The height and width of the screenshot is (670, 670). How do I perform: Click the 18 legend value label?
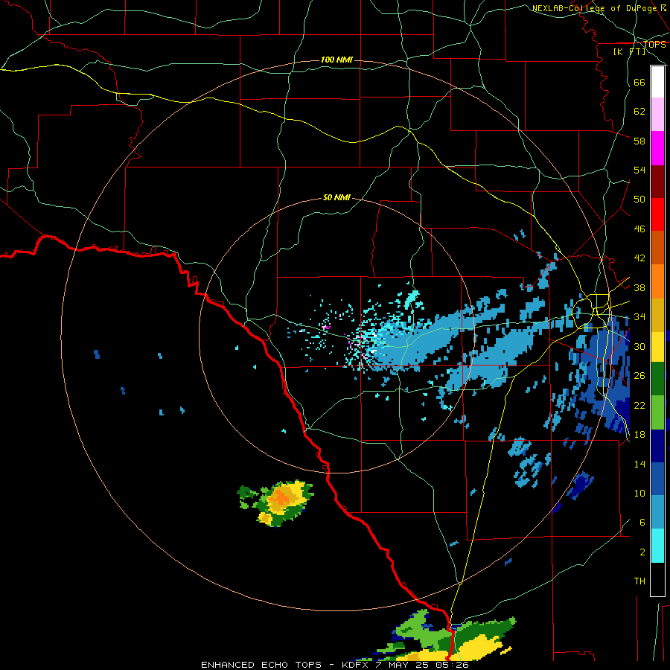(x=639, y=435)
